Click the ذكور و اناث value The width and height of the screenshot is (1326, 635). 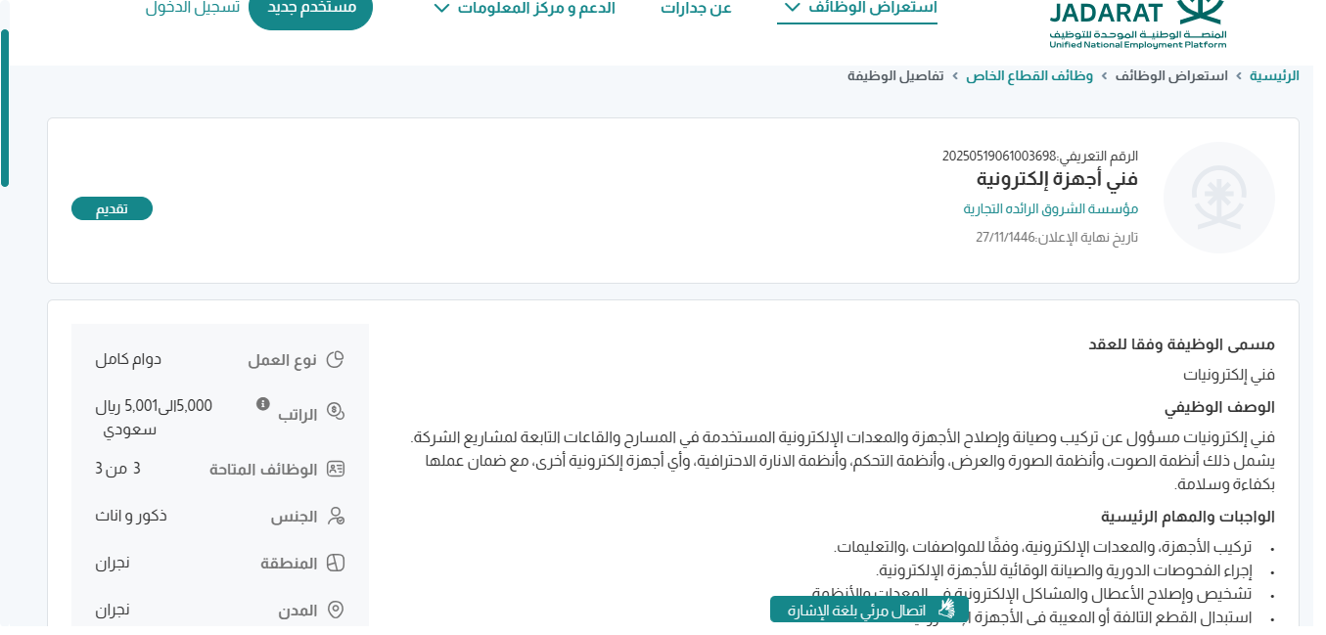(x=131, y=515)
